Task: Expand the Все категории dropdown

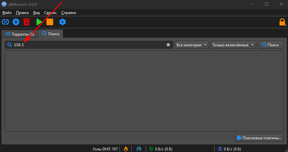Action: point(192,45)
